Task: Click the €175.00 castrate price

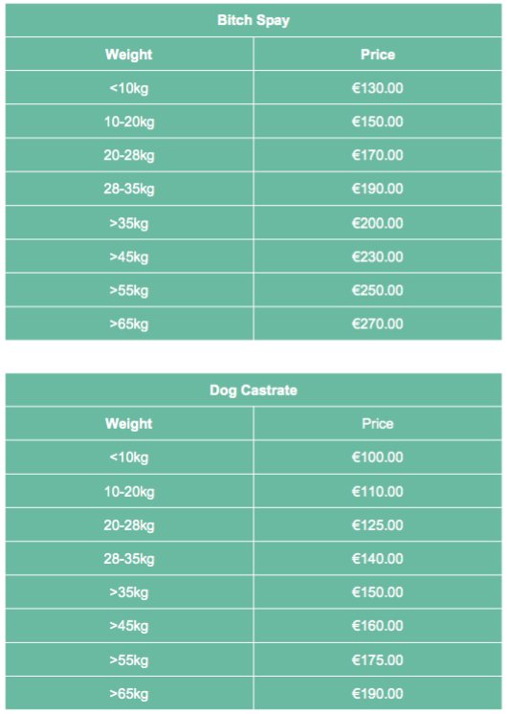Action: pyautogui.click(x=377, y=659)
